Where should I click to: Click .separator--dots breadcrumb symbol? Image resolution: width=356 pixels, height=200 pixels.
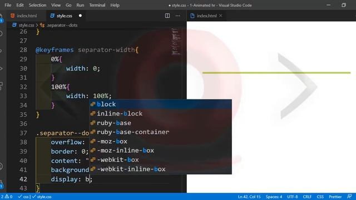click(x=62, y=25)
